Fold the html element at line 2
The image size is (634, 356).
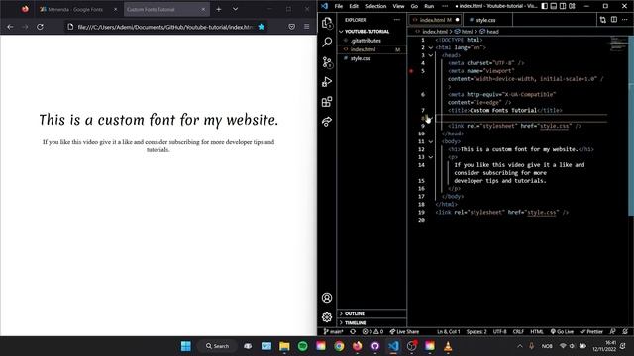(x=431, y=47)
